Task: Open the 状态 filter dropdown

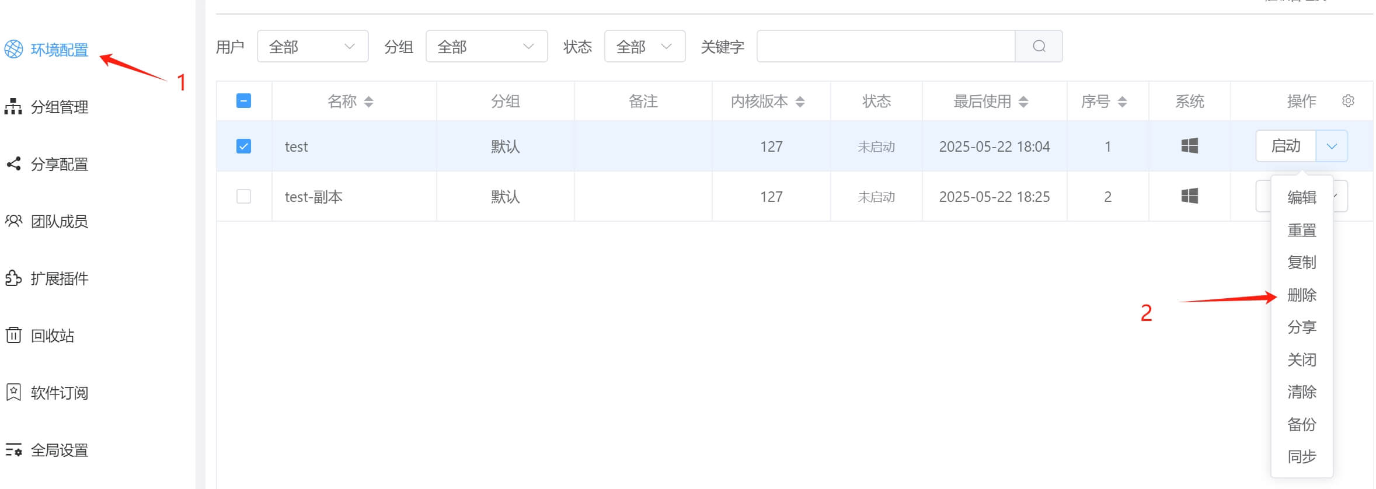Action: click(x=645, y=47)
